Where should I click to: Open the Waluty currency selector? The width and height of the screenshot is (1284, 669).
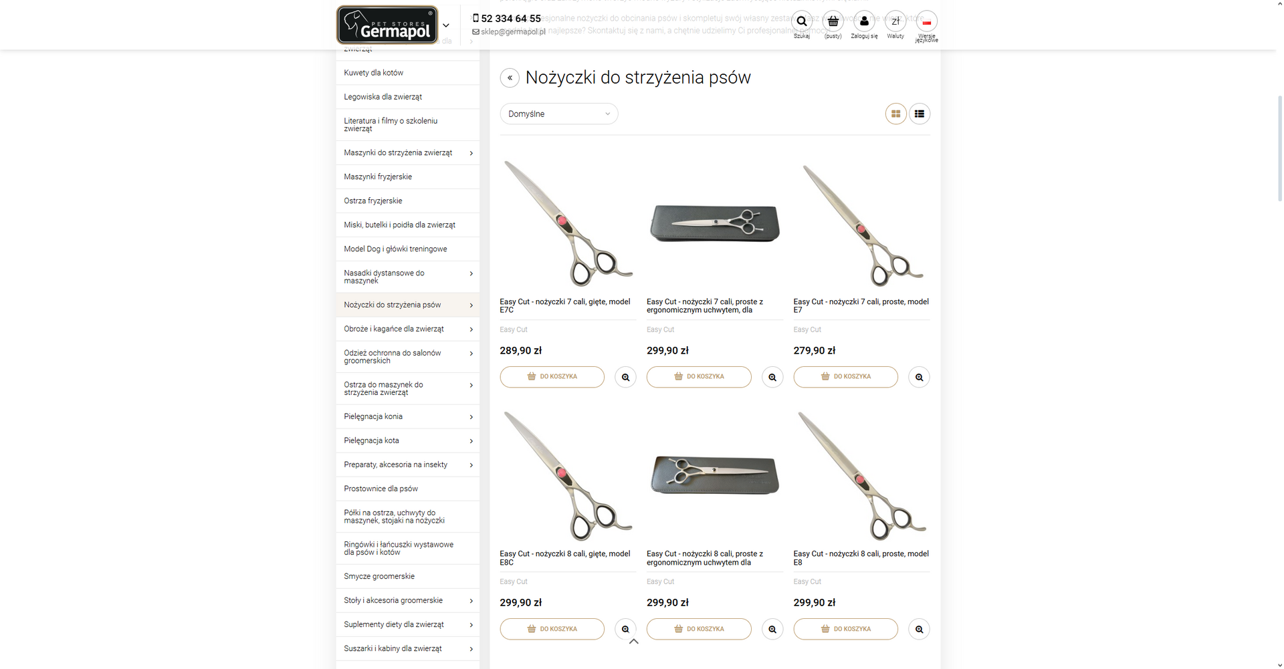[895, 21]
